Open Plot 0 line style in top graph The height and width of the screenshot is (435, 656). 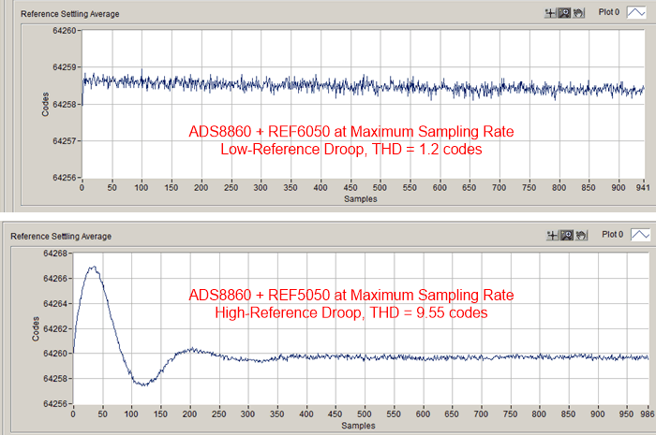634,15
